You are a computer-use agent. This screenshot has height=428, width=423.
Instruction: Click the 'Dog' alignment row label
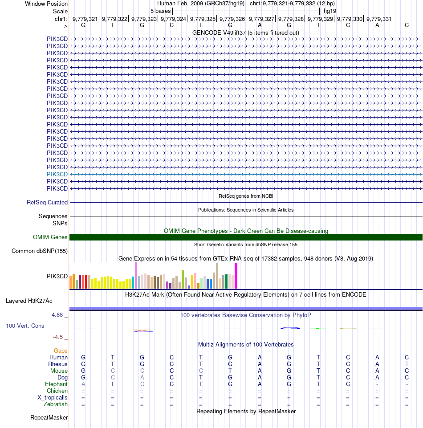tap(62, 378)
